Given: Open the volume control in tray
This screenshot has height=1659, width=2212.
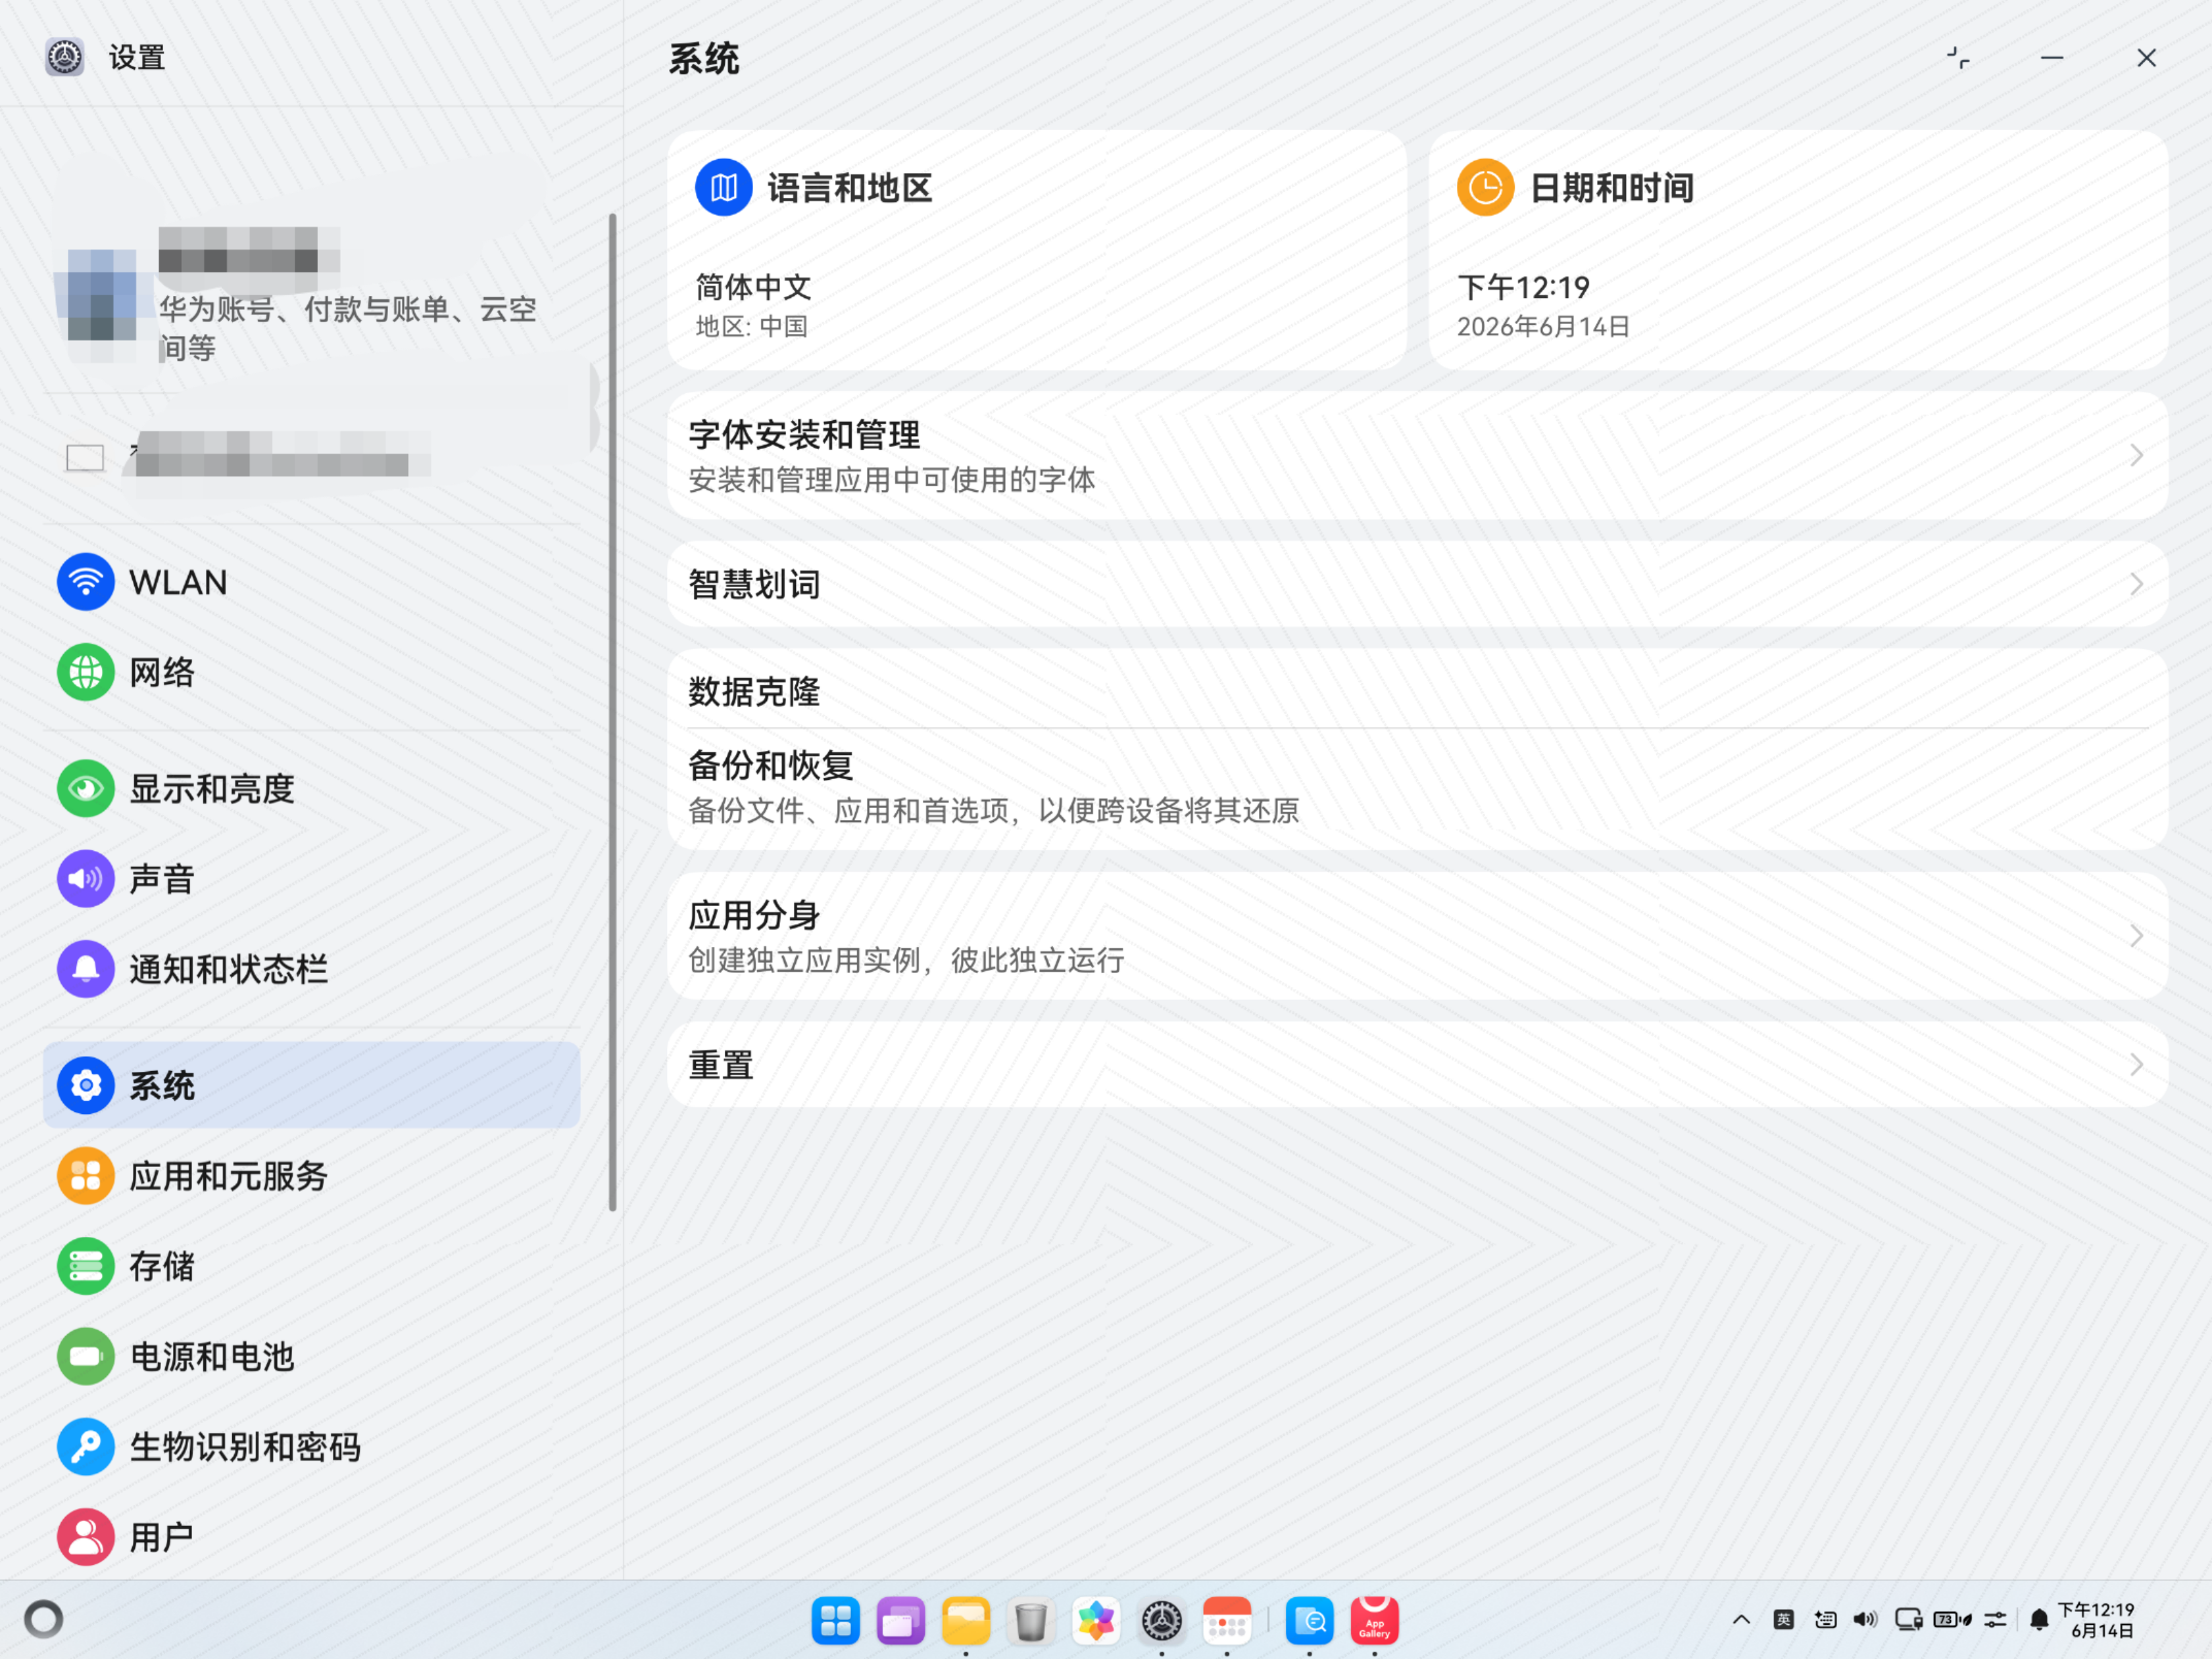Looking at the screenshot, I should (1866, 1620).
